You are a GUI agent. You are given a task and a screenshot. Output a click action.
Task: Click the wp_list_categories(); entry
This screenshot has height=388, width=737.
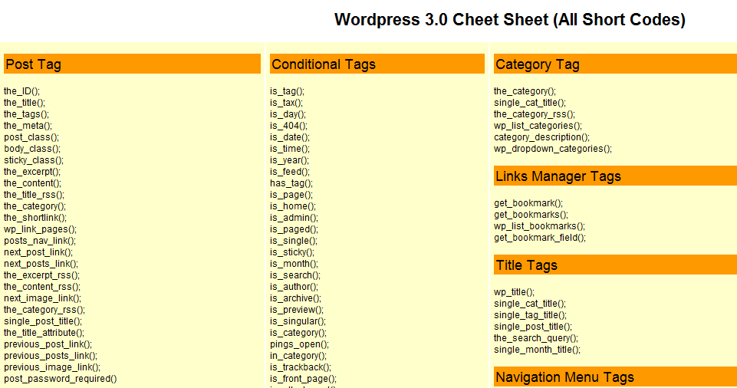point(538,126)
